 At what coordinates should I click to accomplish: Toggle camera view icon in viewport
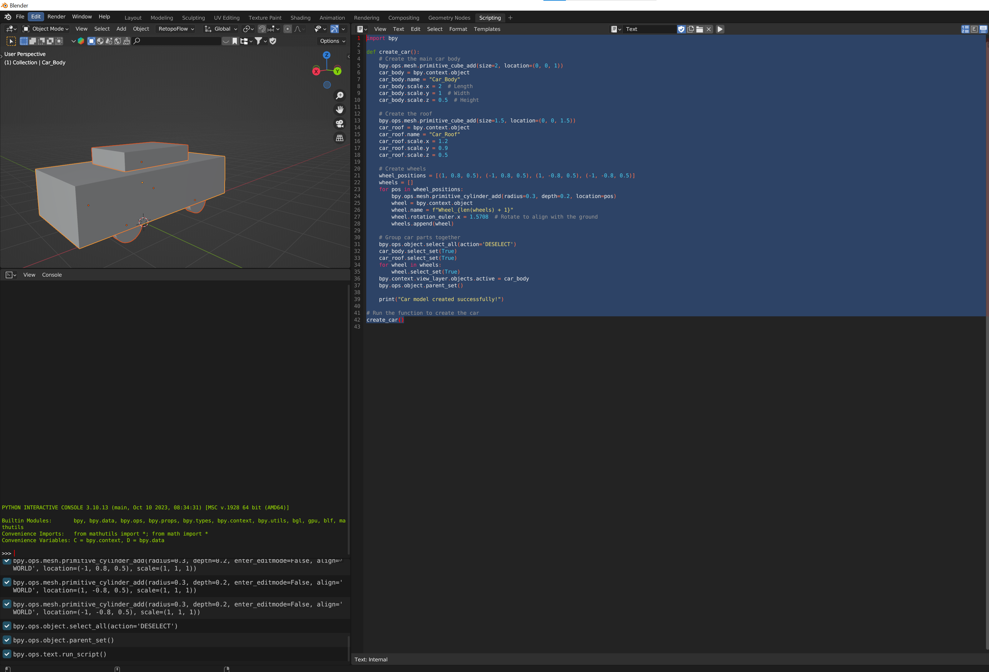(x=340, y=124)
